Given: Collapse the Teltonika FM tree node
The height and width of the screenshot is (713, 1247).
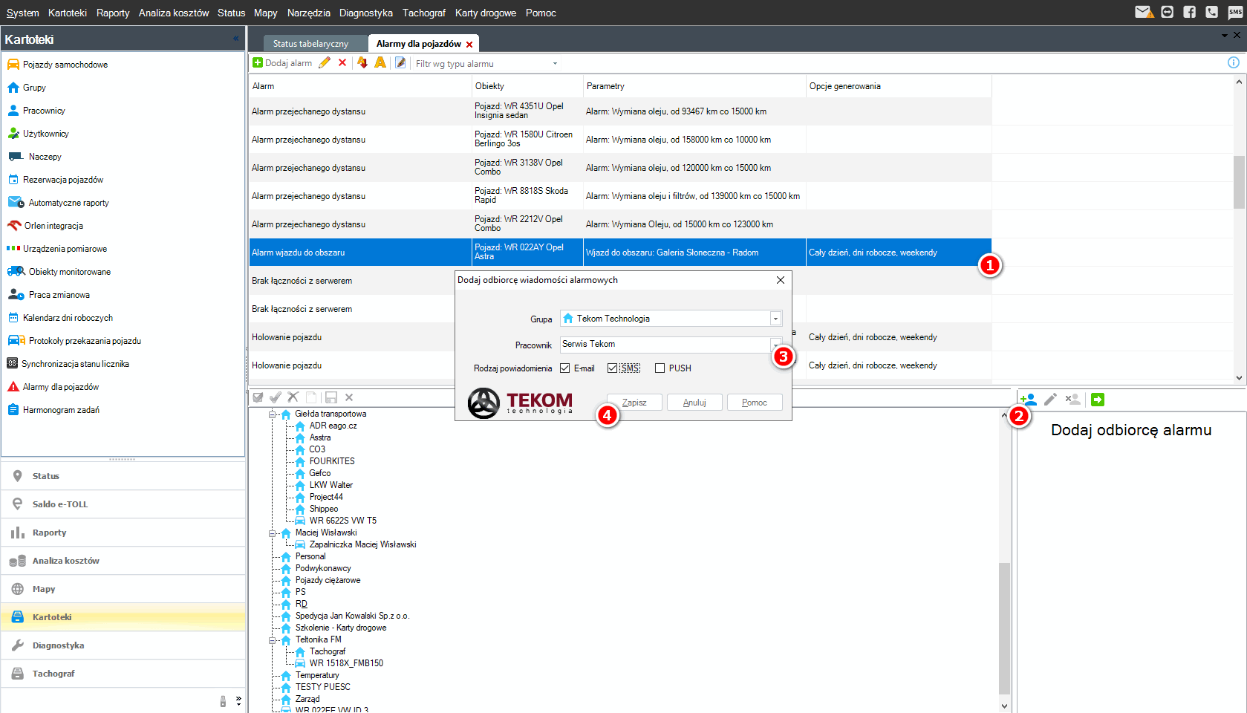Looking at the screenshot, I should 273,640.
